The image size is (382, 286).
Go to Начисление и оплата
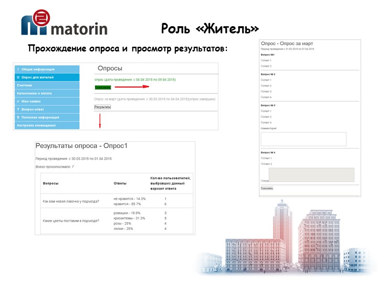[x=47, y=93]
